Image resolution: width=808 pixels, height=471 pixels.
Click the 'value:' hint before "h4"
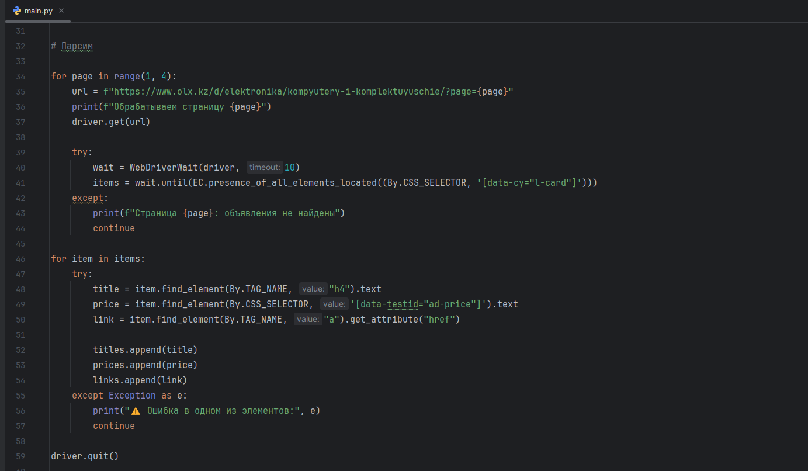[x=313, y=289]
